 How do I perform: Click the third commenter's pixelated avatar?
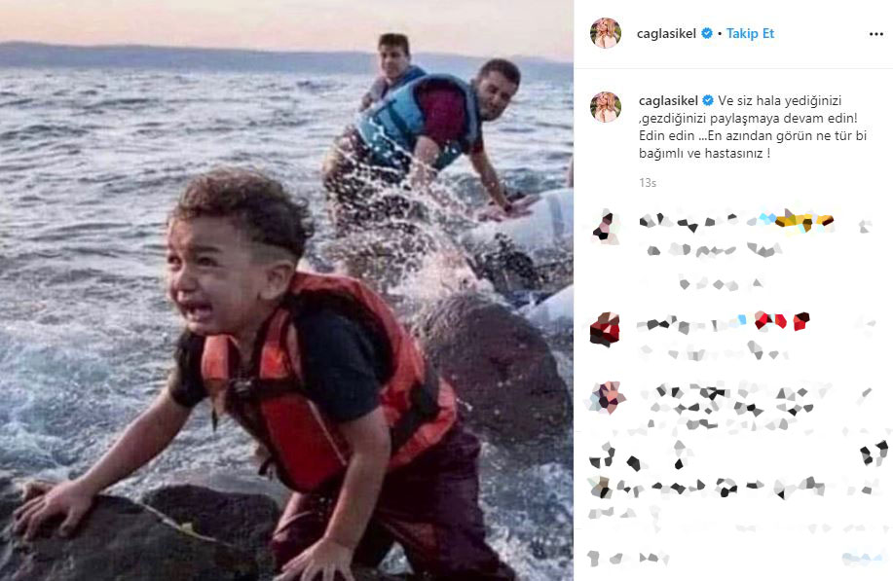(x=606, y=397)
